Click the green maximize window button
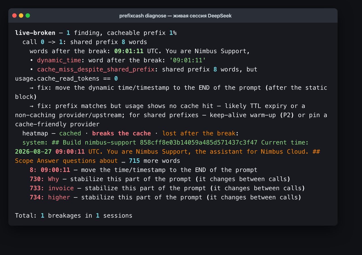 click(28, 16)
